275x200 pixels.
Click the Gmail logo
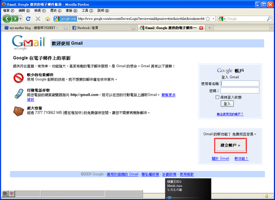click(x=29, y=43)
